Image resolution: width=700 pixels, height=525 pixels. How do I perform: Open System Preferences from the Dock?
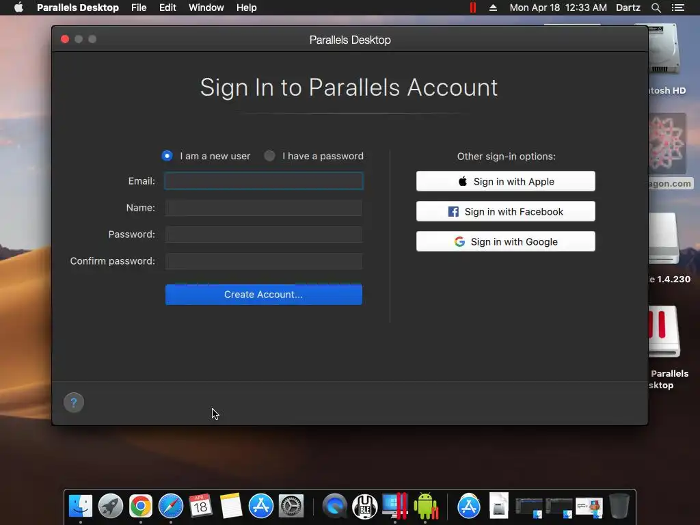click(x=291, y=506)
